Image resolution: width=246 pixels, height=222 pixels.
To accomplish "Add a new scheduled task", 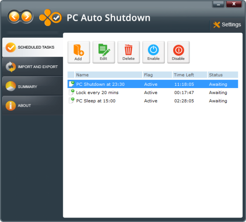I will [x=79, y=52].
